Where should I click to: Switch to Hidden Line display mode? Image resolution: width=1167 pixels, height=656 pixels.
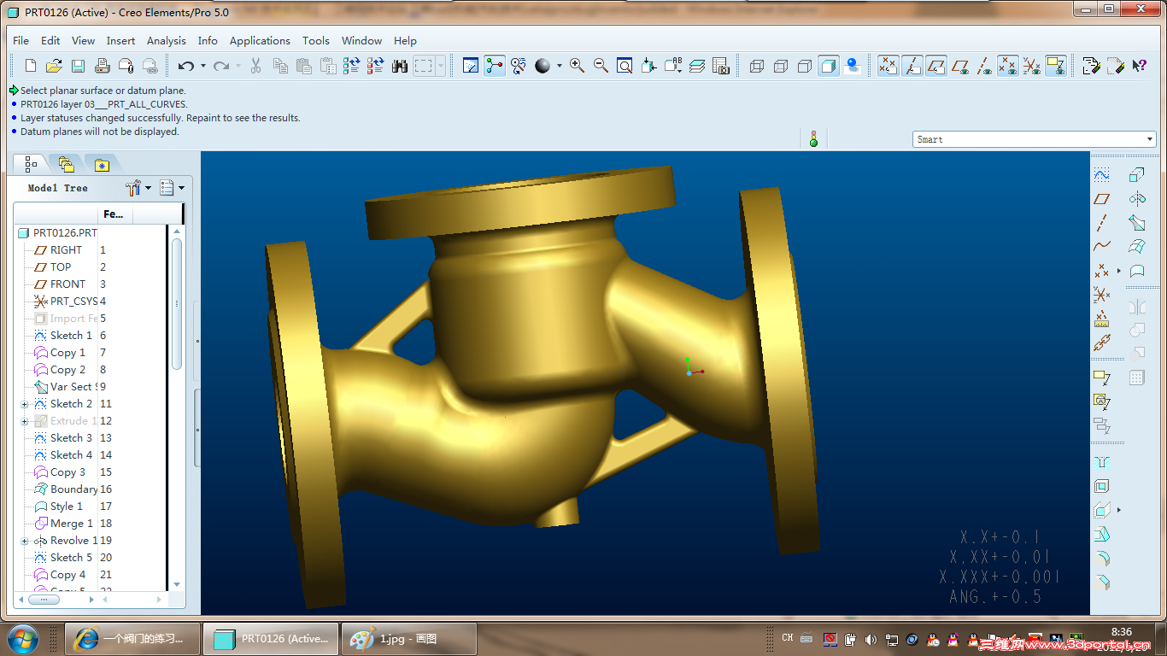781,66
